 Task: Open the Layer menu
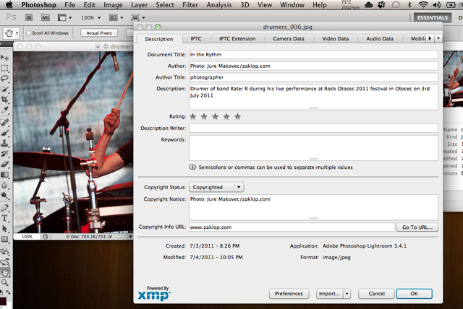pyautogui.click(x=139, y=5)
